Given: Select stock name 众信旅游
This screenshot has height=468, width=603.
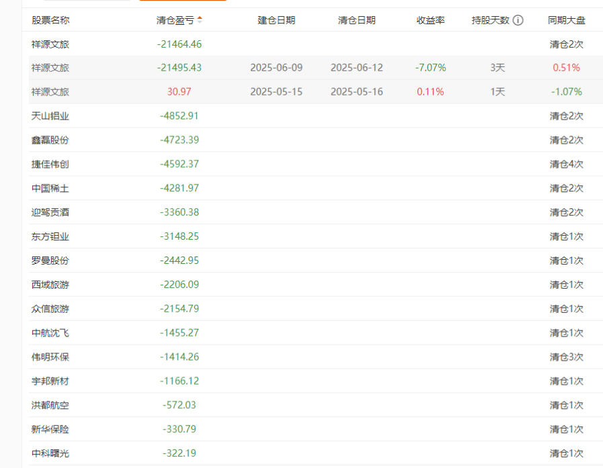Looking at the screenshot, I should pos(50,309).
